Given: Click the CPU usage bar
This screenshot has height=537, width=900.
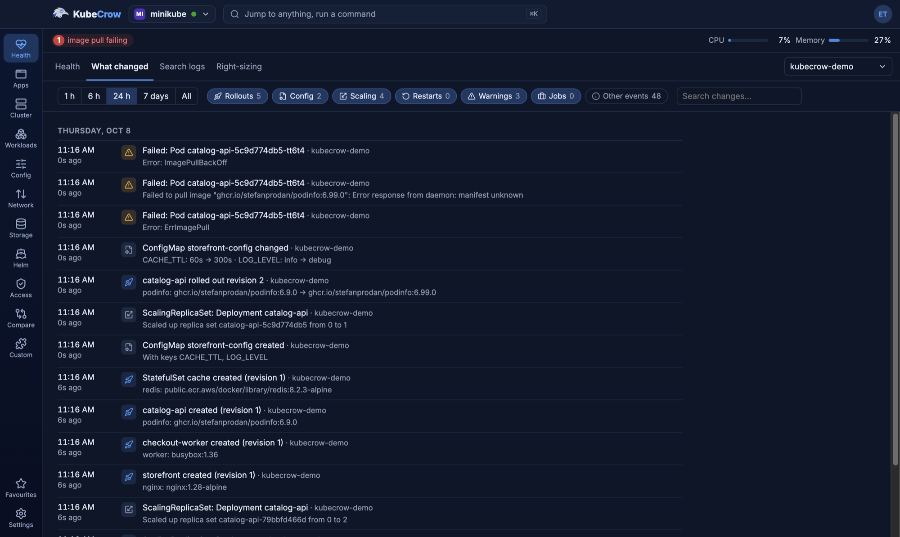Looking at the screenshot, I should click(x=747, y=40).
